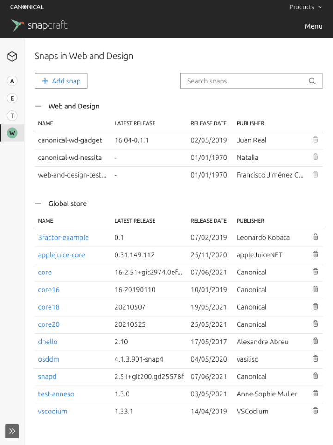Image resolution: width=333 pixels, height=445 pixels.
Task: Open the snapd snap link
Action: (x=47, y=376)
